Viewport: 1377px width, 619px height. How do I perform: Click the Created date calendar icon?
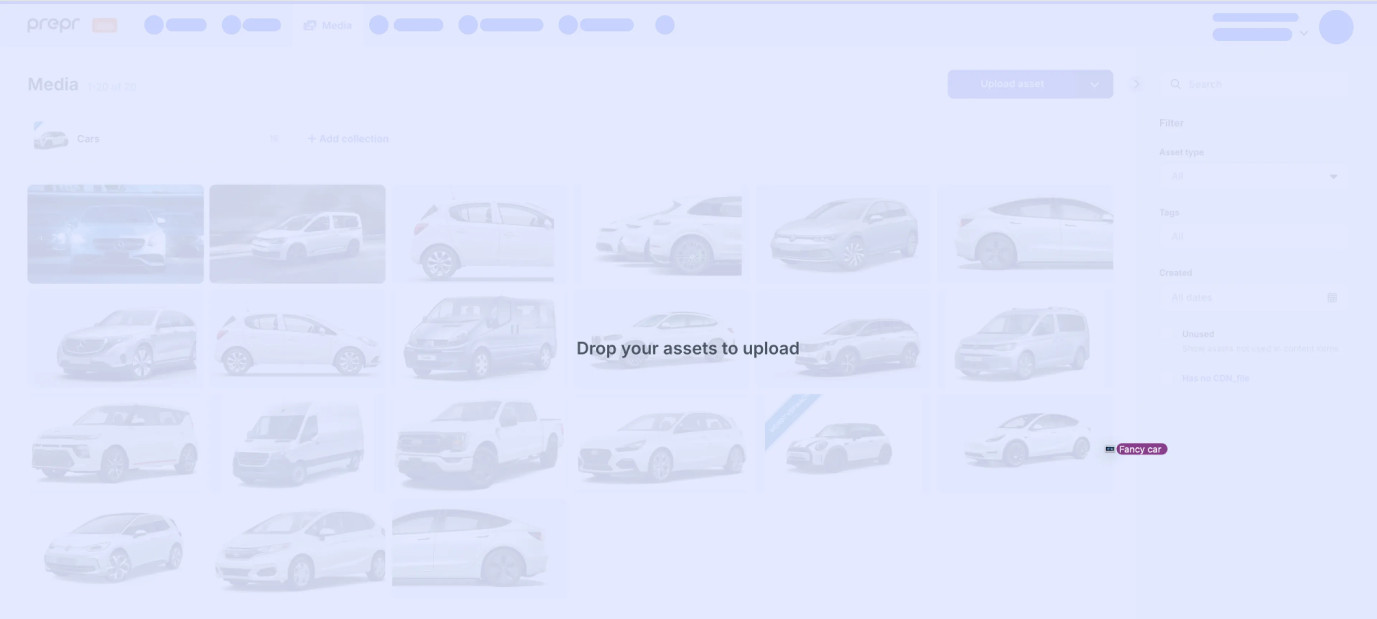pyautogui.click(x=1331, y=297)
